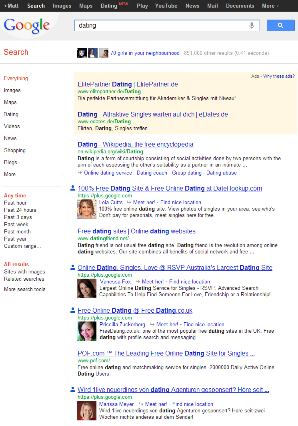The width and height of the screenshot is (298, 426).
Task: Expand More in left sidebar filters
Action: [x=10, y=174]
